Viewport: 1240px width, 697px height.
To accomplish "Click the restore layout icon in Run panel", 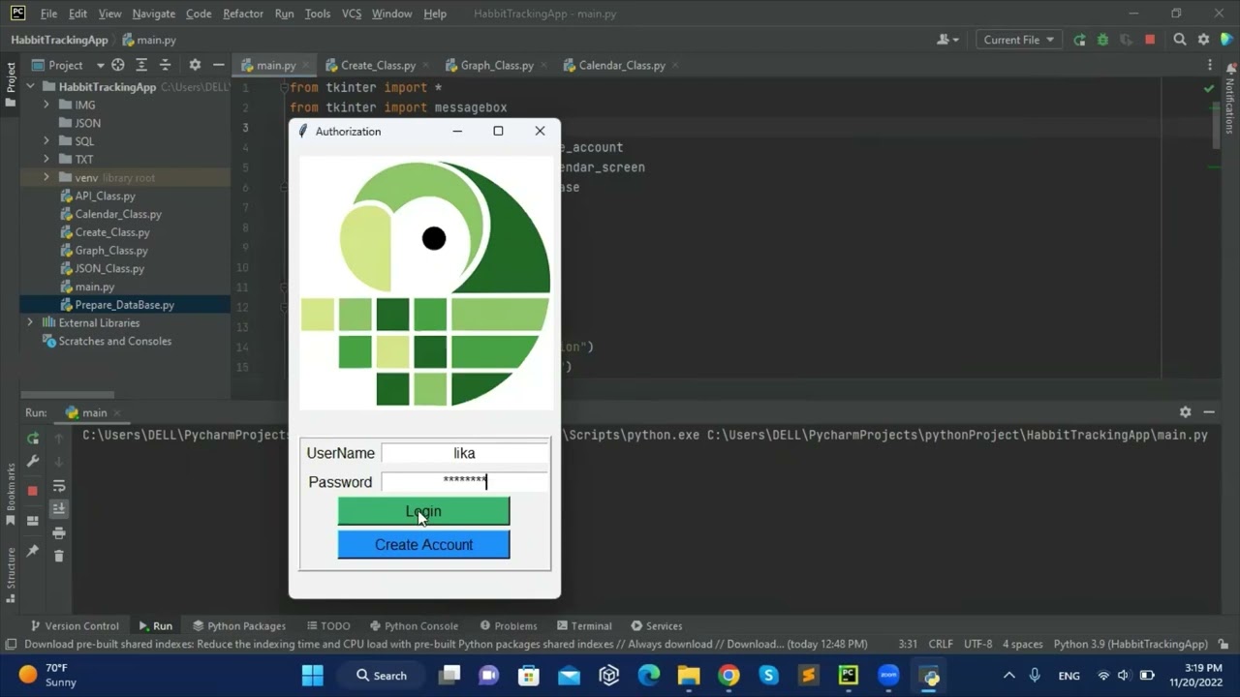I will [33, 520].
